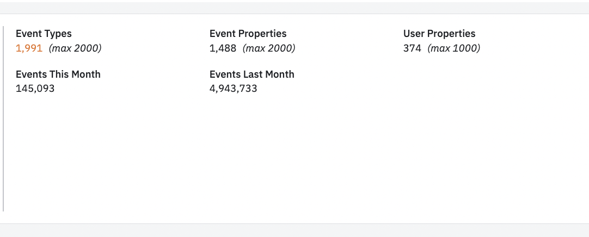
Task: Click the vertical divider bar beside the panel
Action: (3, 119)
